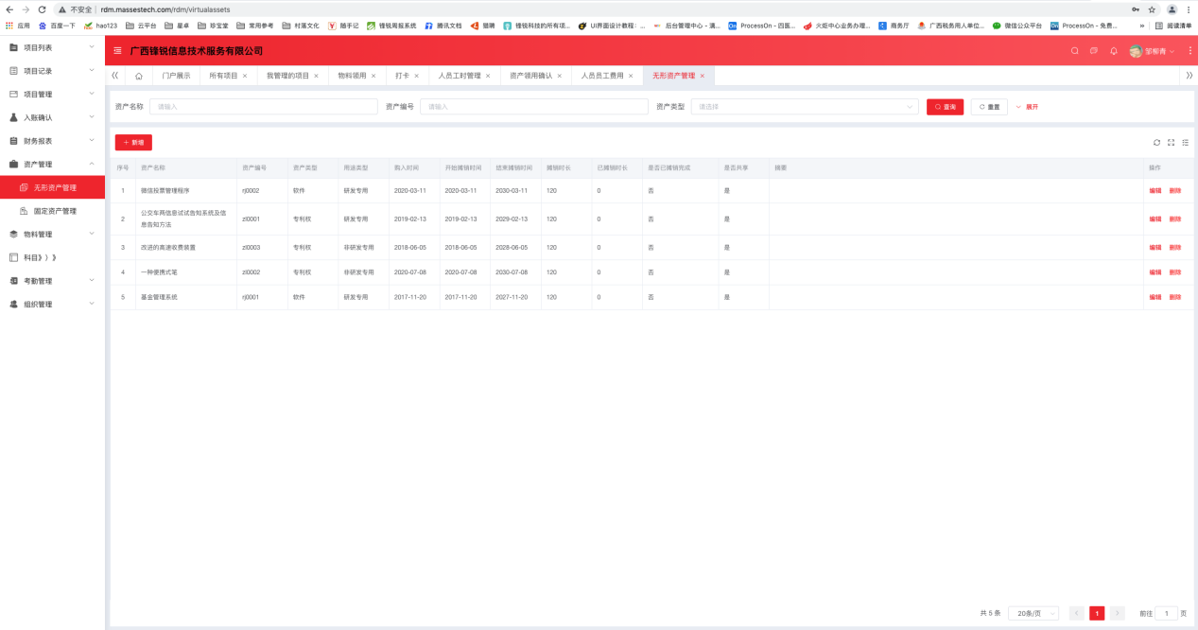Collapse the sidebar with the hamburger icon

[117, 50]
